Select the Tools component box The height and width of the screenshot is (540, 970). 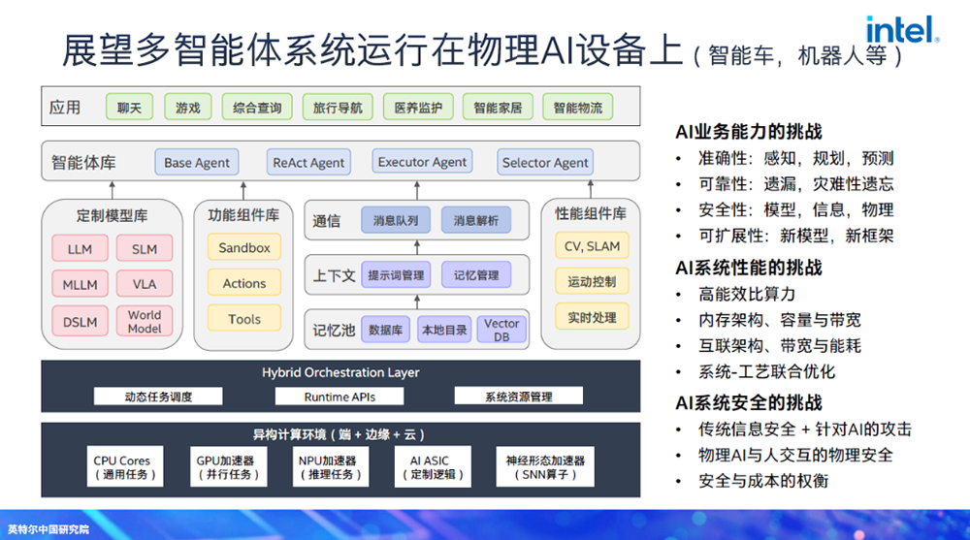244,319
